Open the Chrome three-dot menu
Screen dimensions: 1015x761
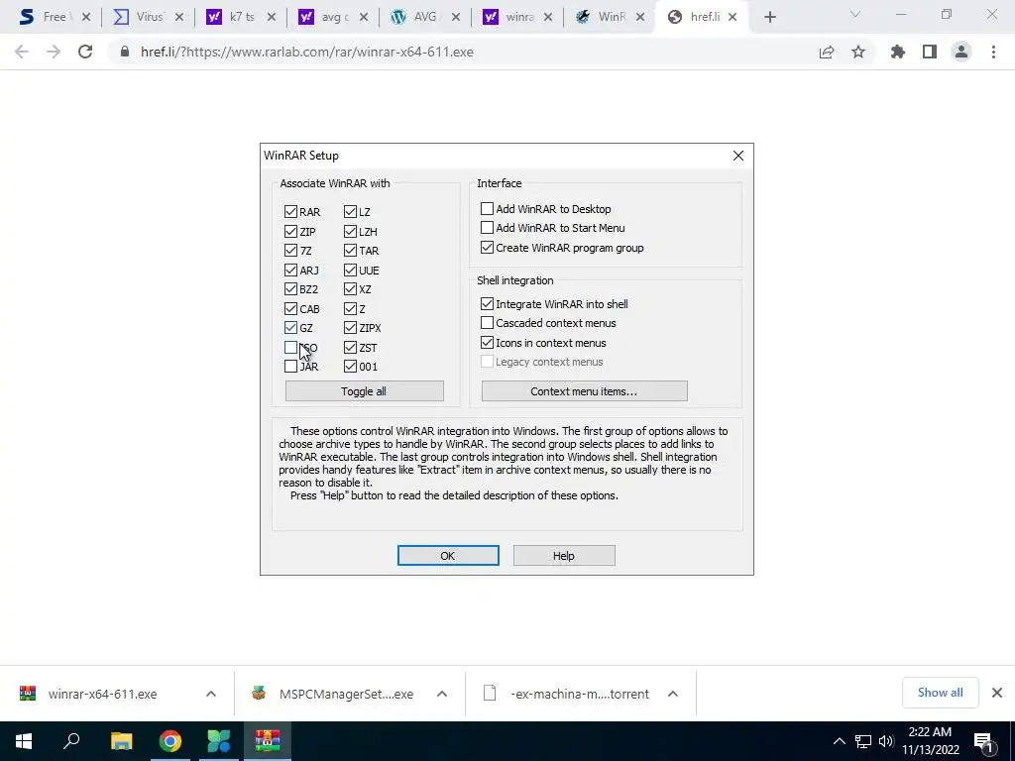pos(993,52)
